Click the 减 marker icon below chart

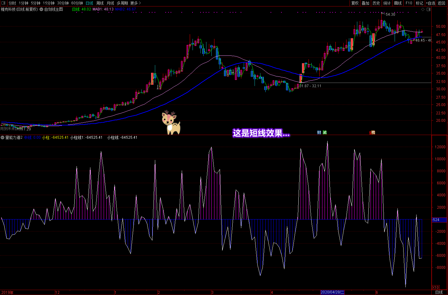pyautogui.click(x=325, y=133)
